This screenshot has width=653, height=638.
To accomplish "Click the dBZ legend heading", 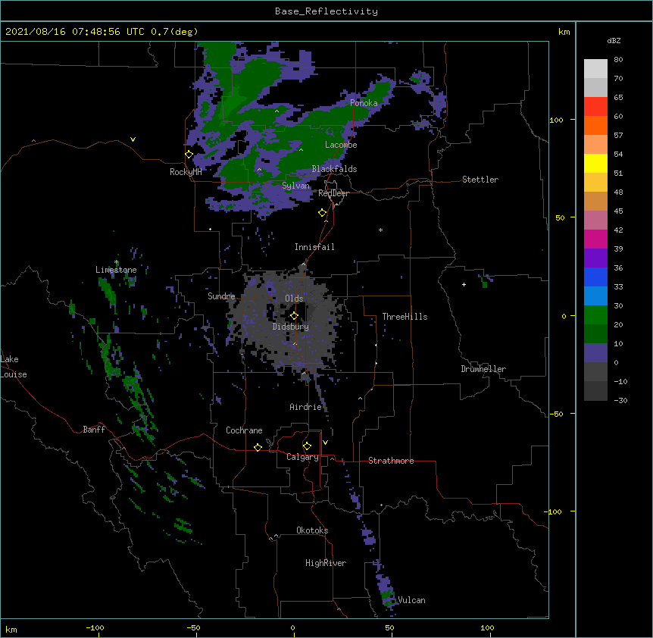I will tap(614, 41).
